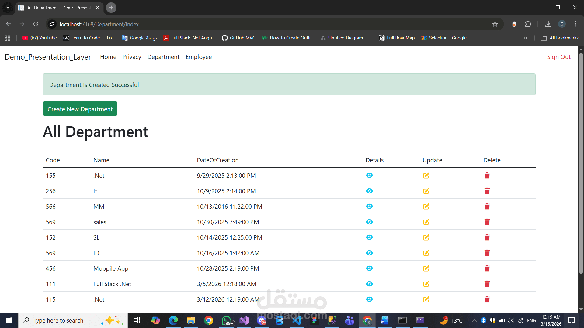Click Create New Department button
Screen dimensions: 584x328
pyautogui.click(x=80, y=109)
